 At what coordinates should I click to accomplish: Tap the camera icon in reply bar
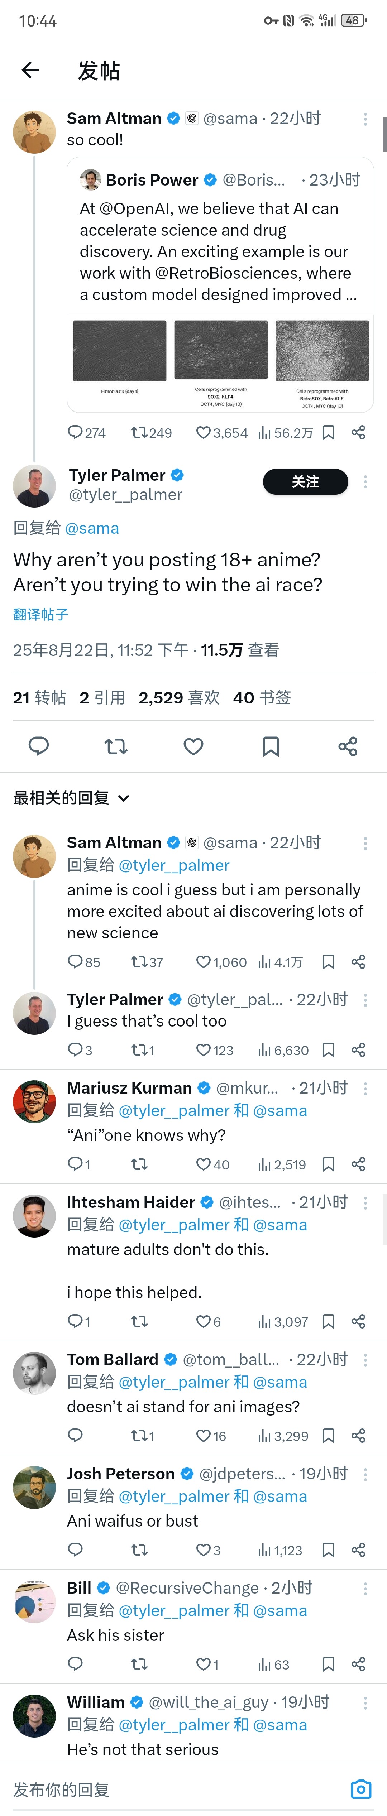pos(361,1788)
